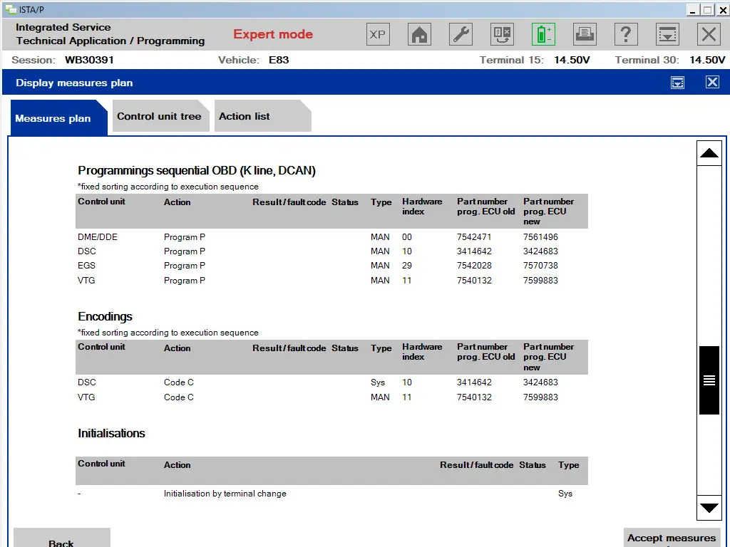Open the Action list tab
Screen dimensions: 730x547
(244, 116)
